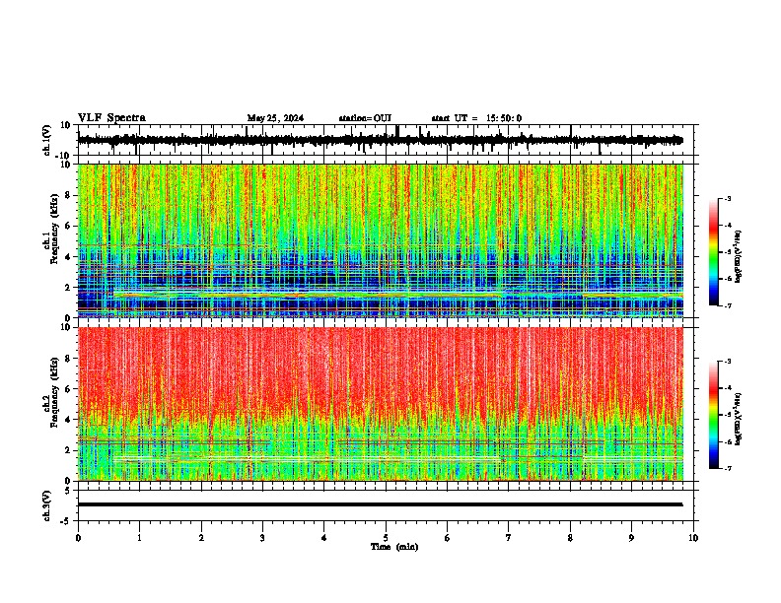Click the 'station=OUJ' label

coord(365,118)
